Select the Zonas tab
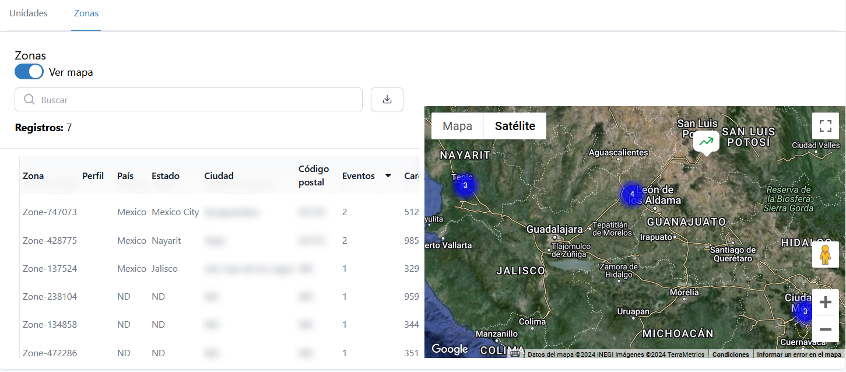This screenshot has width=846, height=372. pyautogui.click(x=86, y=13)
